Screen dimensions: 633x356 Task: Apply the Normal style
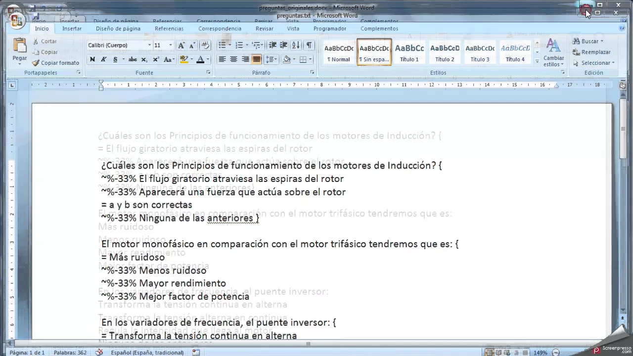339,52
